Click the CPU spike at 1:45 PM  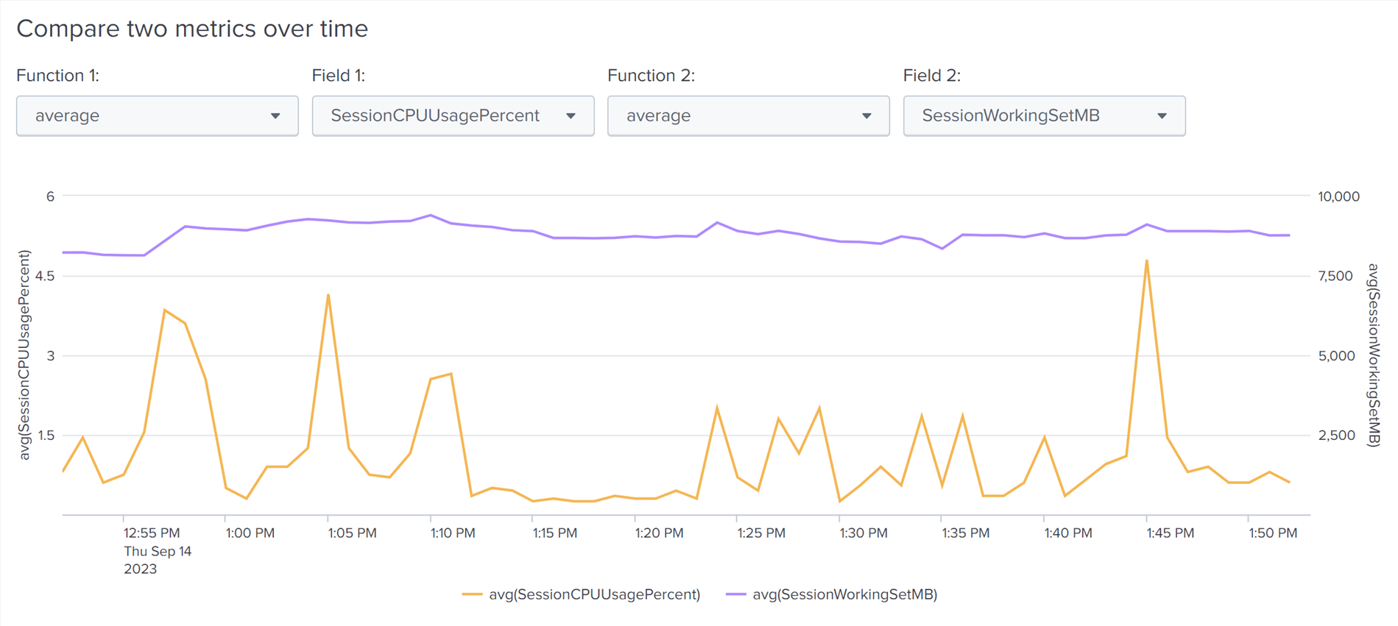click(1146, 260)
